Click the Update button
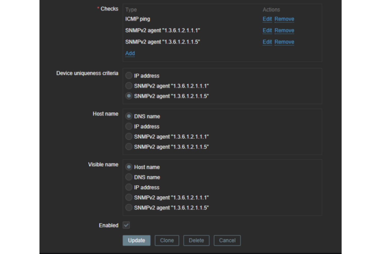This screenshot has height=254, width=381. (x=136, y=240)
